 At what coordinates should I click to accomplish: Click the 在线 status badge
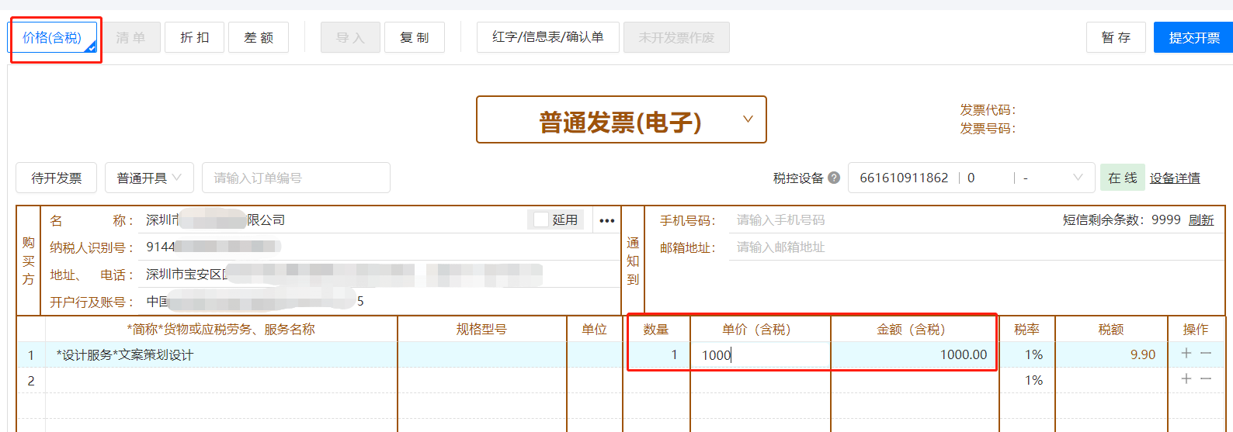(1123, 178)
